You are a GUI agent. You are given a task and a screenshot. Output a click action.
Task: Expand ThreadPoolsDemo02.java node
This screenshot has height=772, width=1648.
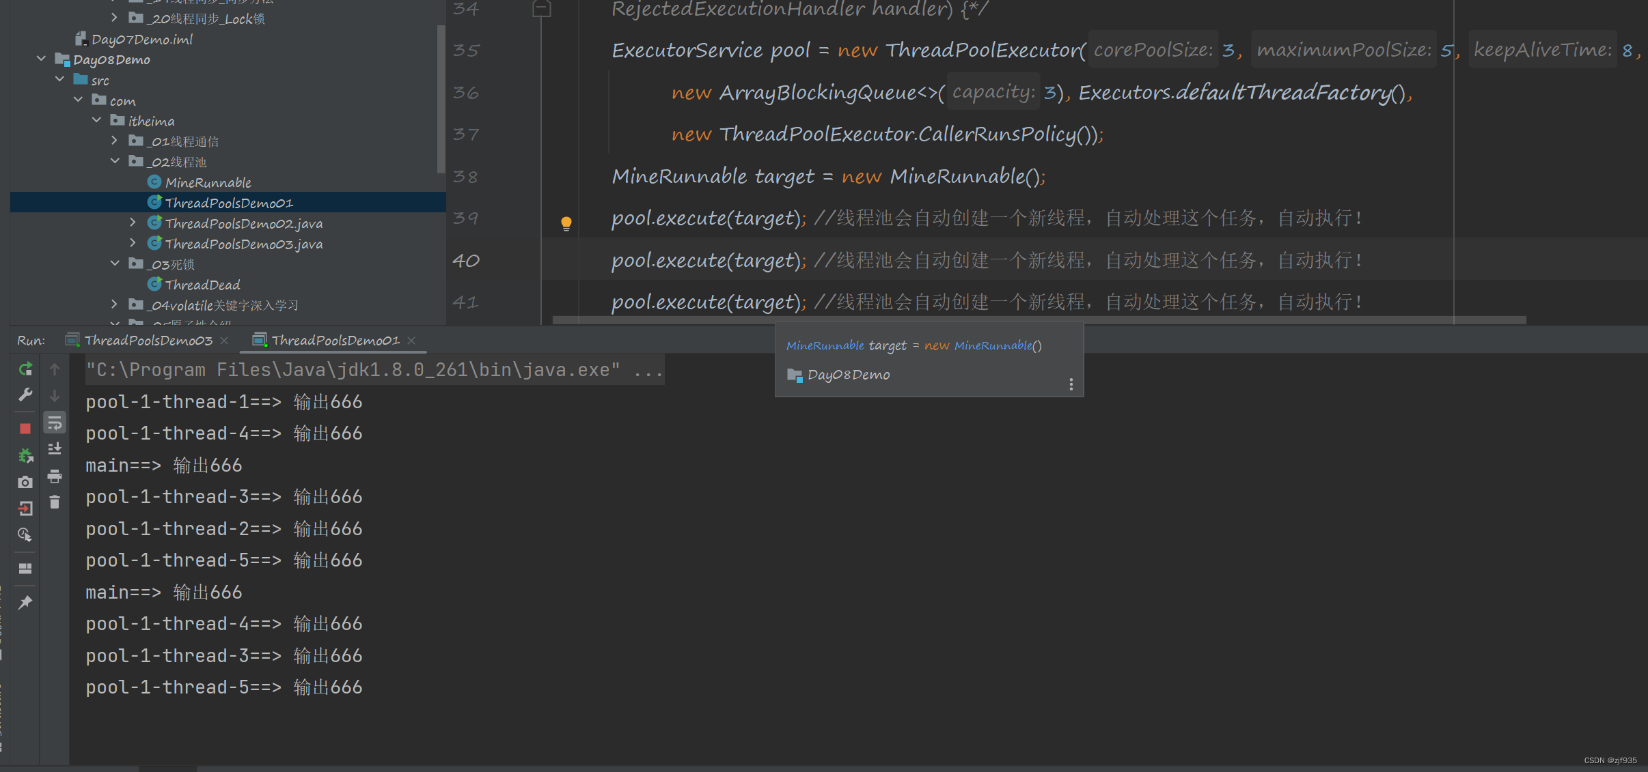click(133, 223)
